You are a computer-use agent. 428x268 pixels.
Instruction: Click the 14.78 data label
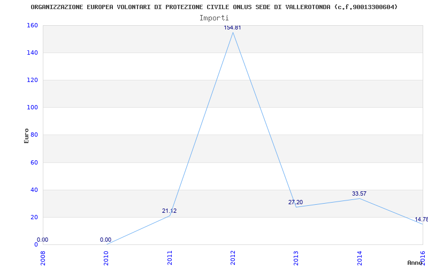[421, 219]
